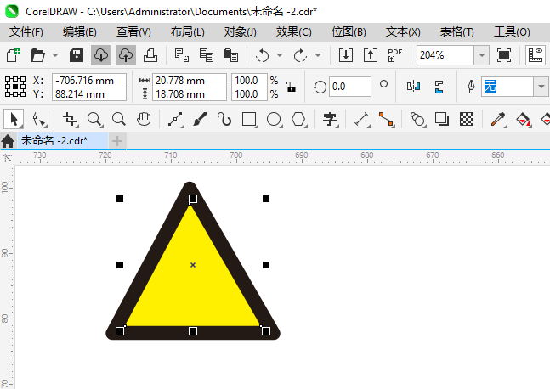
Task: Redo the last action
Action: pos(300,55)
